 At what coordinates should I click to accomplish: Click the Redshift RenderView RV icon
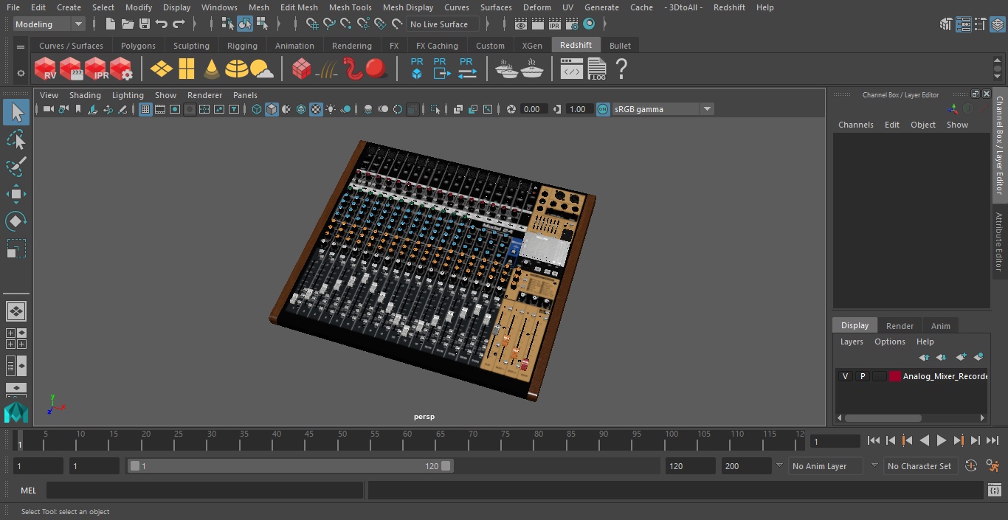45,69
